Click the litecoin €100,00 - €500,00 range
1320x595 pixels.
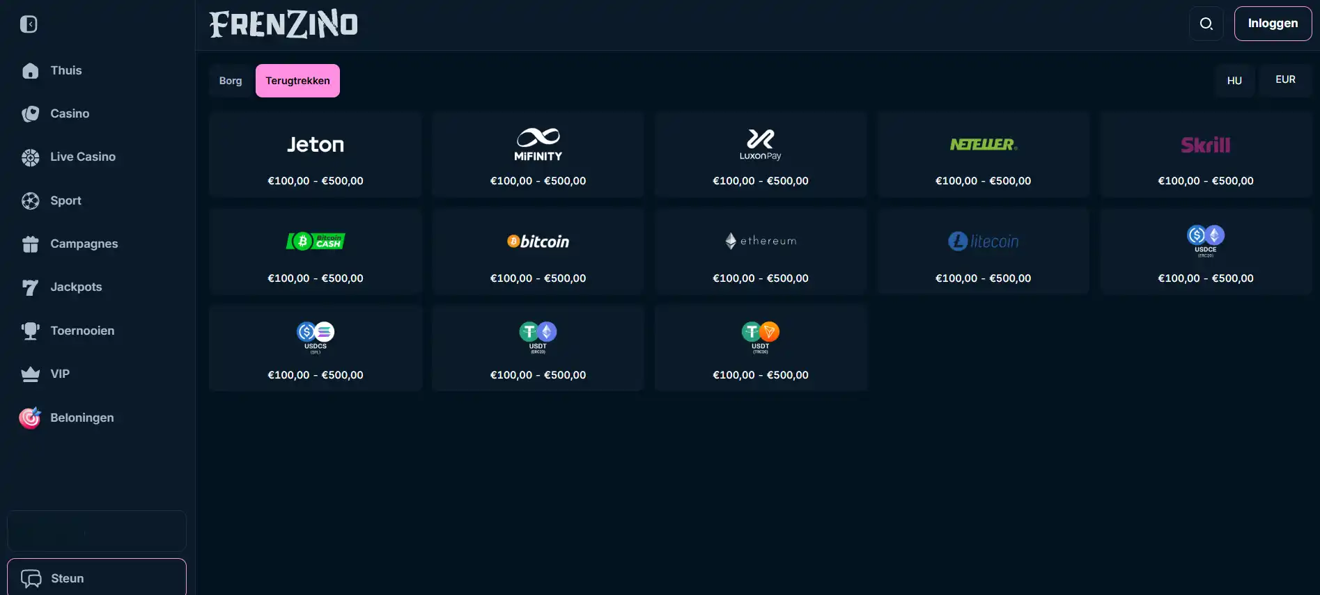[x=983, y=278]
